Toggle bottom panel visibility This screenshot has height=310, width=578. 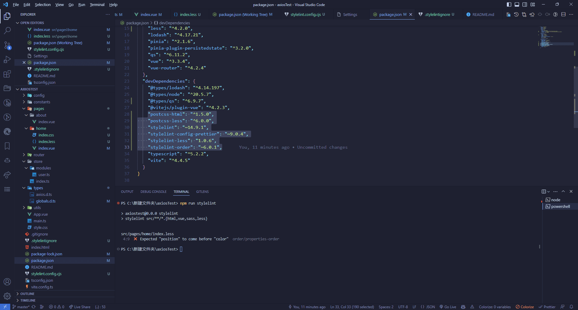(x=517, y=5)
